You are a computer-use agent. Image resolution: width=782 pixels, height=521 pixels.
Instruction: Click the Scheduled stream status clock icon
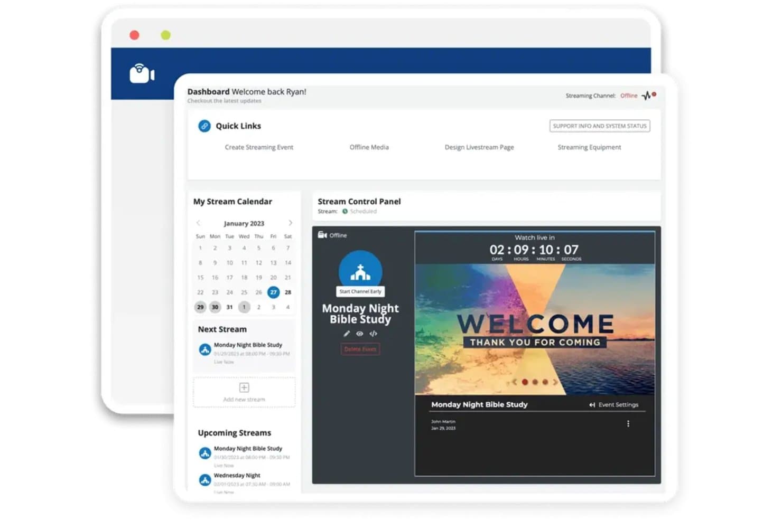click(345, 211)
